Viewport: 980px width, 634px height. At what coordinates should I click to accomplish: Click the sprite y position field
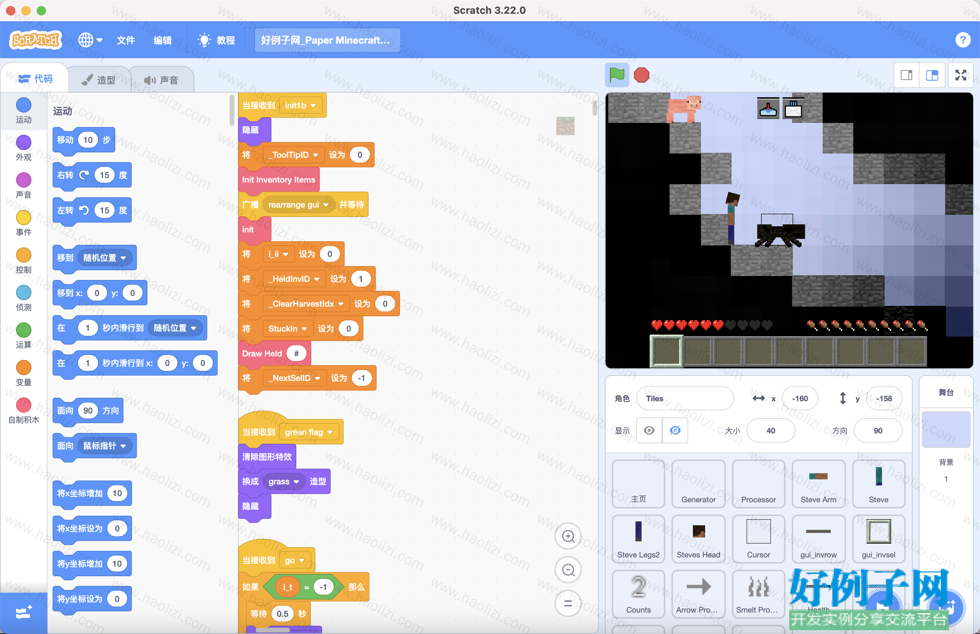point(884,398)
